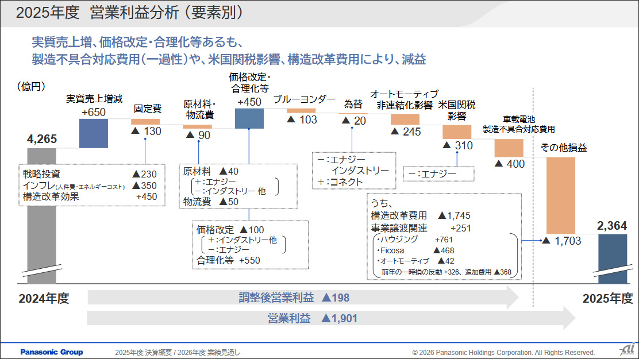Click the gray 2024年度 bar
639x359 pixels.
pos(41,215)
